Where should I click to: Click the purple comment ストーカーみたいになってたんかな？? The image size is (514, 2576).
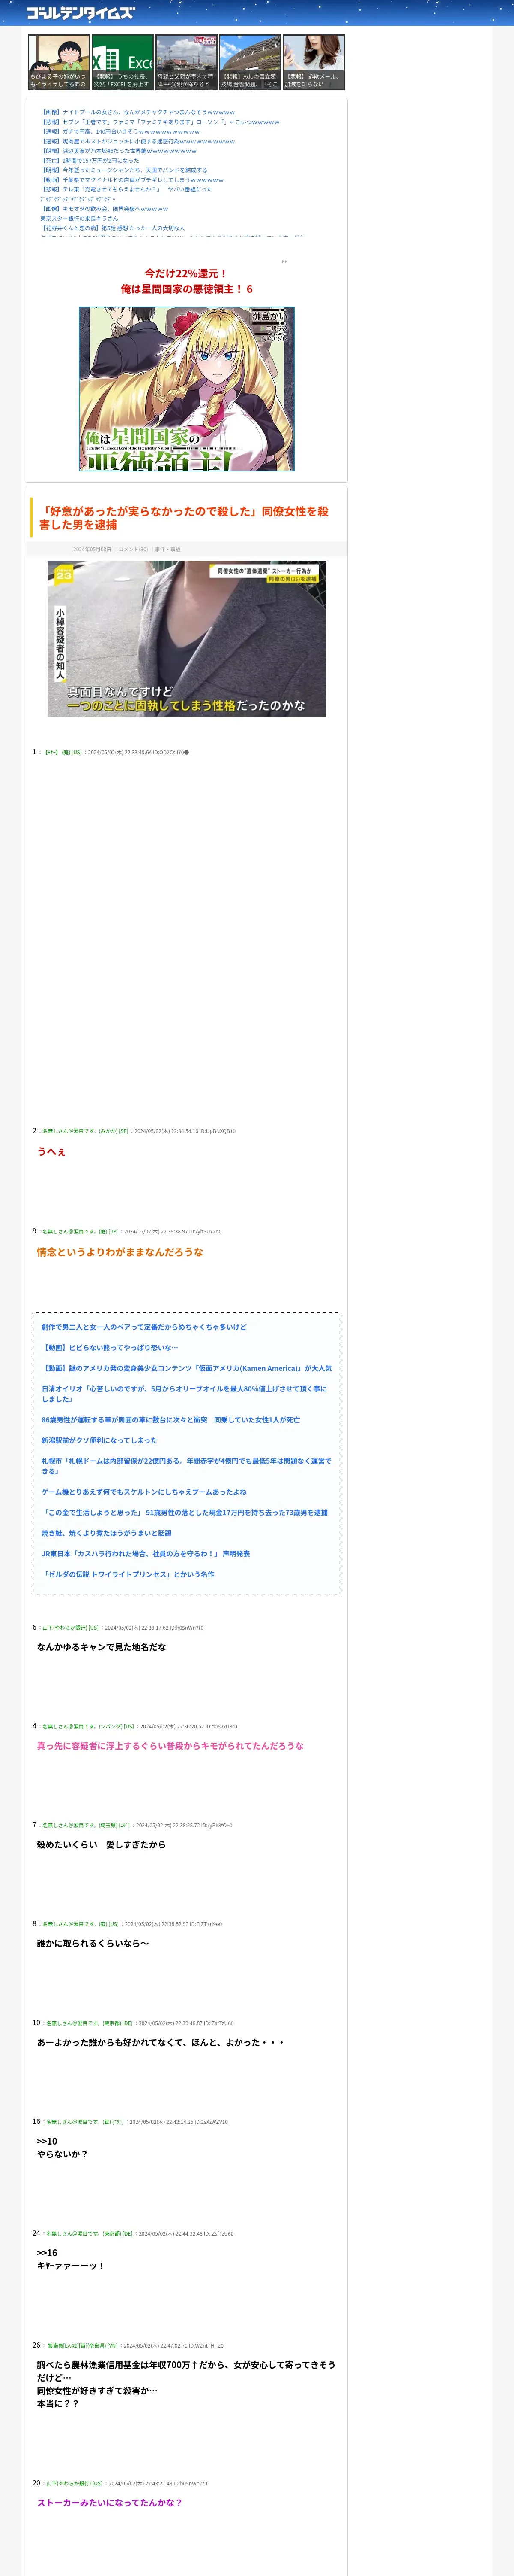coord(110,2503)
